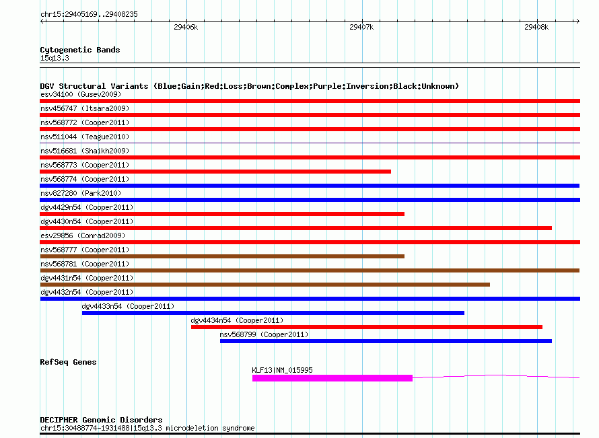
Task: Click the blue nsv568799 gain bar
Action: pyautogui.click(x=386, y=341)
